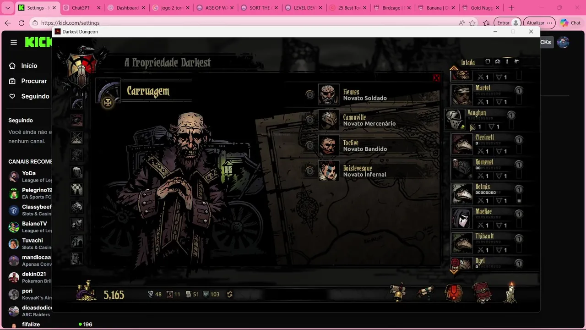The width and height of the screenshot is (586, 330).
Task: Switch to the Birdcage browser tab
Action: (393, 8)
